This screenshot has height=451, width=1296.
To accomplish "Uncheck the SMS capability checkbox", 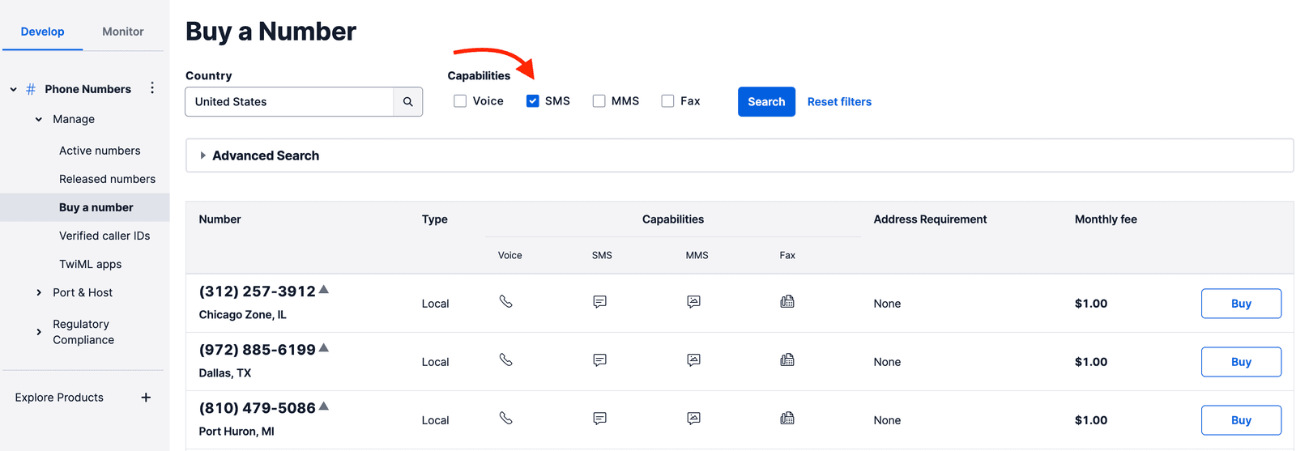I will pyautogui.click(x=533, y=101).
